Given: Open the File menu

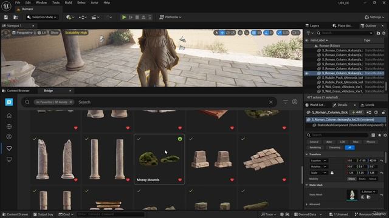Looking at the screenshot, I should (18, 2).
